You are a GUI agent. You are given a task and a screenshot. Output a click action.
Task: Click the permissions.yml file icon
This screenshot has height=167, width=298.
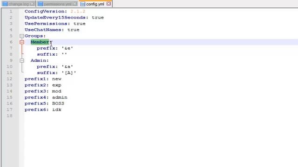41,4
